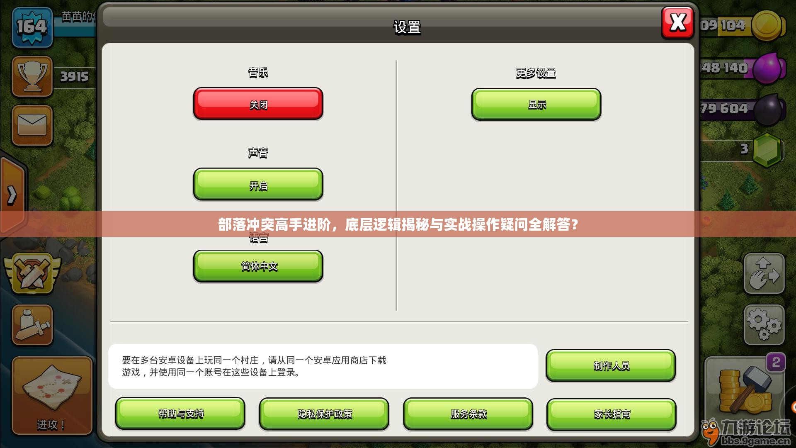Toggle the sound button showing 开启
This screenshot has height=448, width=796.
pos(258,185)
